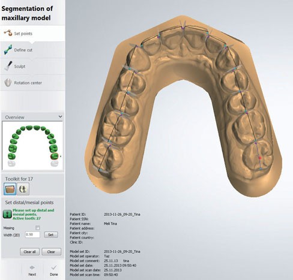Click the red point on the left molar
The height and width of the screenshot is (280, 293).
[x=260, y=158]
